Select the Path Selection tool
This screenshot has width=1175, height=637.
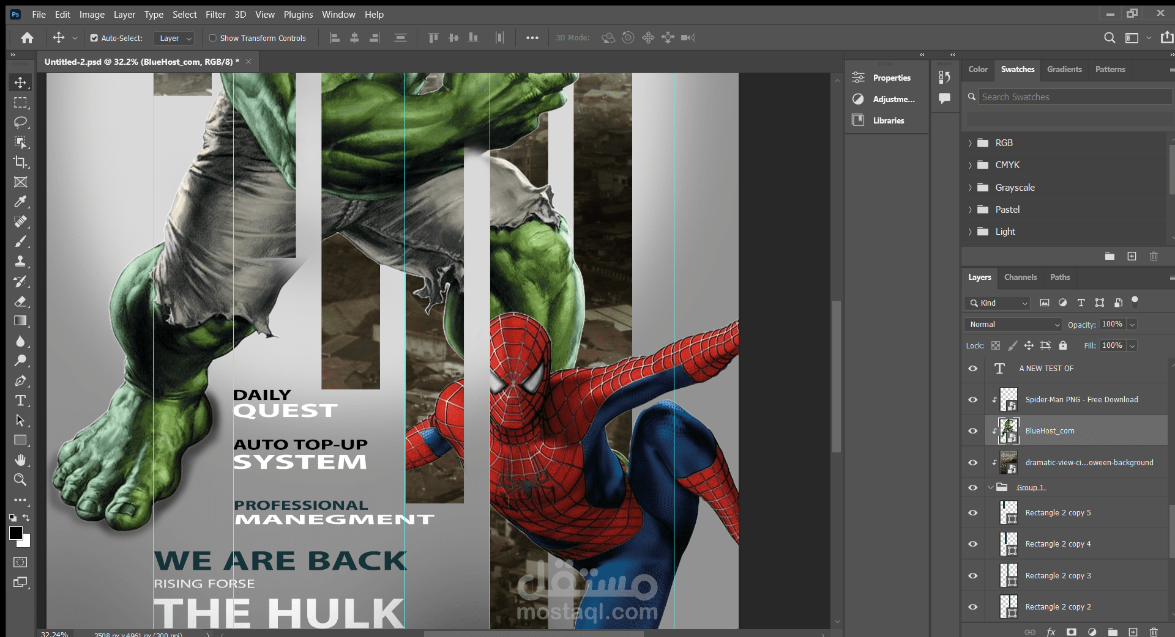20,420
